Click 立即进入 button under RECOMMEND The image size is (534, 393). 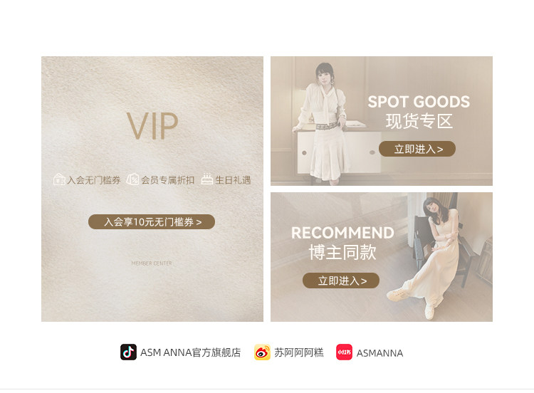coord(341,281)
